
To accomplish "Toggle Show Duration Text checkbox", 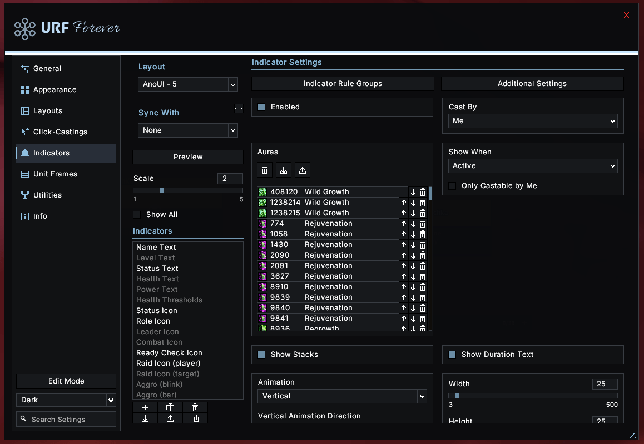I will tap(452, 355).
